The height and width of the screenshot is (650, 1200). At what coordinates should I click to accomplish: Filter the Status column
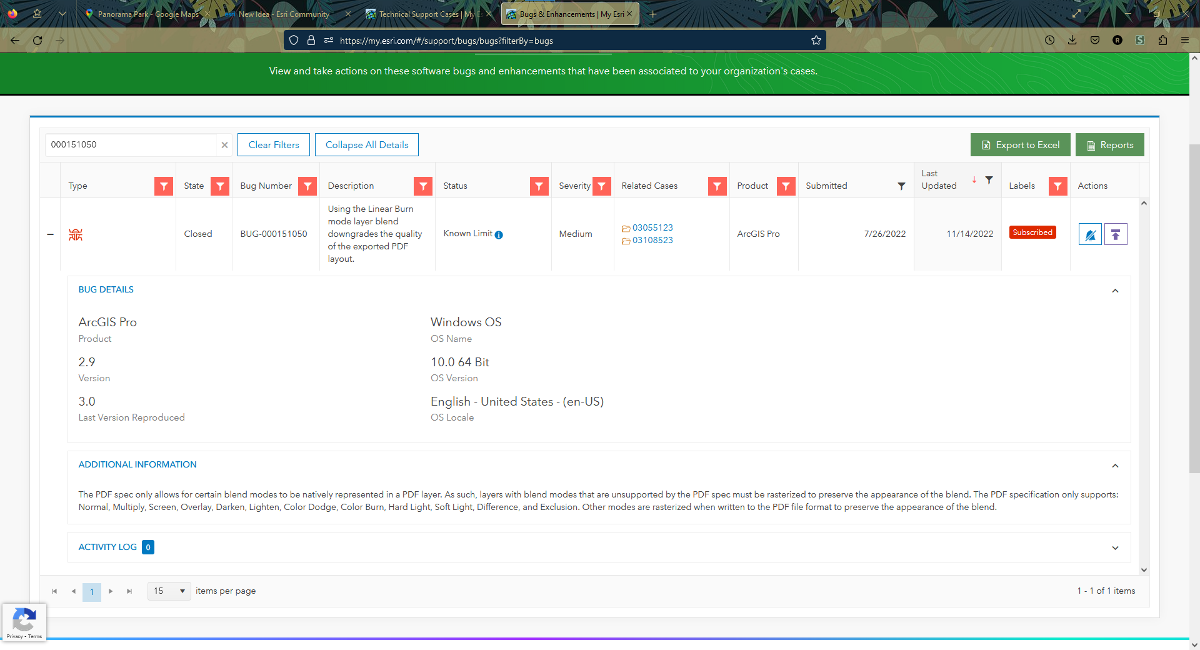(539, 186)
